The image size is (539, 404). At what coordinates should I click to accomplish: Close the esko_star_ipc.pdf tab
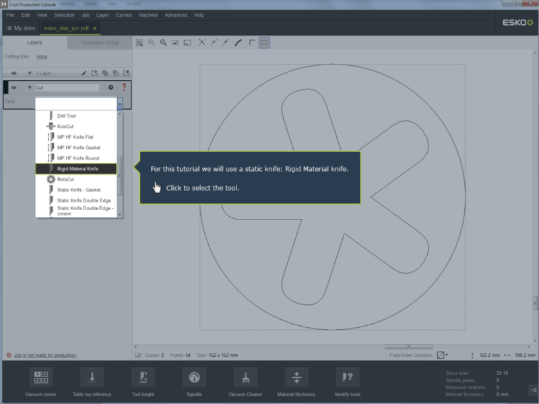pyautogui.click(x=94, y=28)
